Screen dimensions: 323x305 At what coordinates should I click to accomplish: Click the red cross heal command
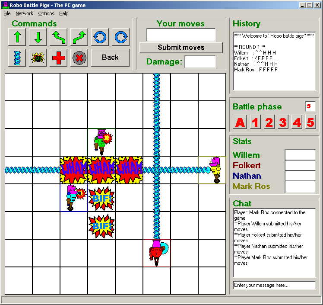[x=58, y=58]
